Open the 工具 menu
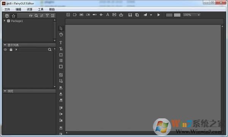The image size is (228, 137). (x=41, y=10)
